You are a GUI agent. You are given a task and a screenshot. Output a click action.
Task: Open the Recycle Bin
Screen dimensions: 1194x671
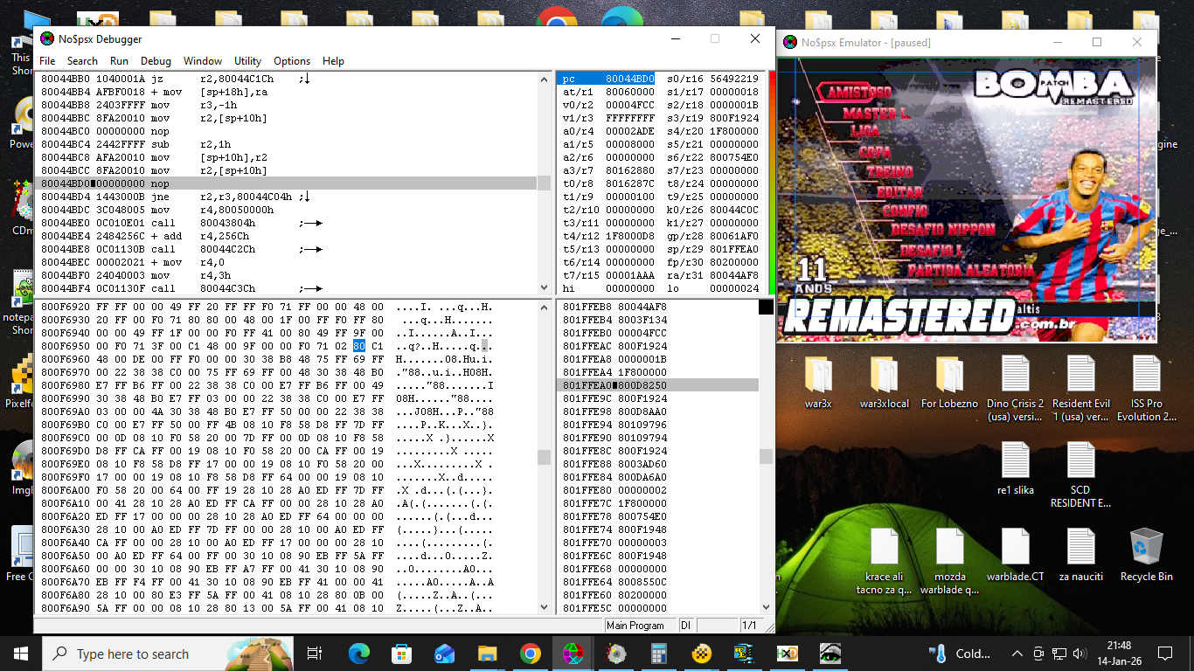(x=1146, y=556)
